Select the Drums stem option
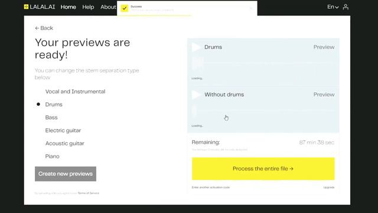Screen dimensions: 378x213 pyautogui.click(x=54, y=105)
